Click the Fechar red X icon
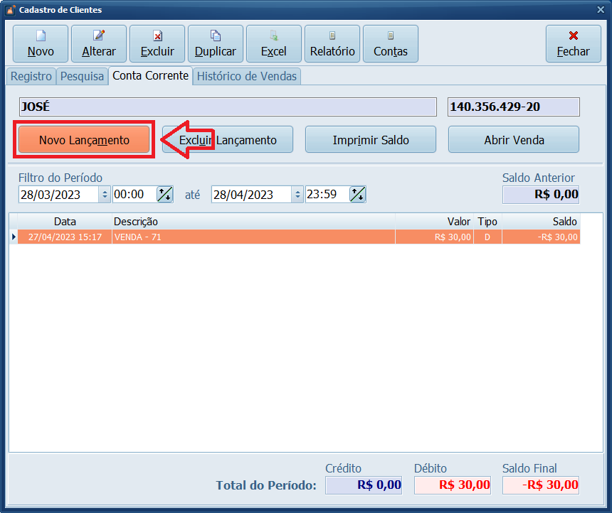Image resolution: width=612 pixels, height=513 pixels. pyautogui.click(x=573, y=36)
